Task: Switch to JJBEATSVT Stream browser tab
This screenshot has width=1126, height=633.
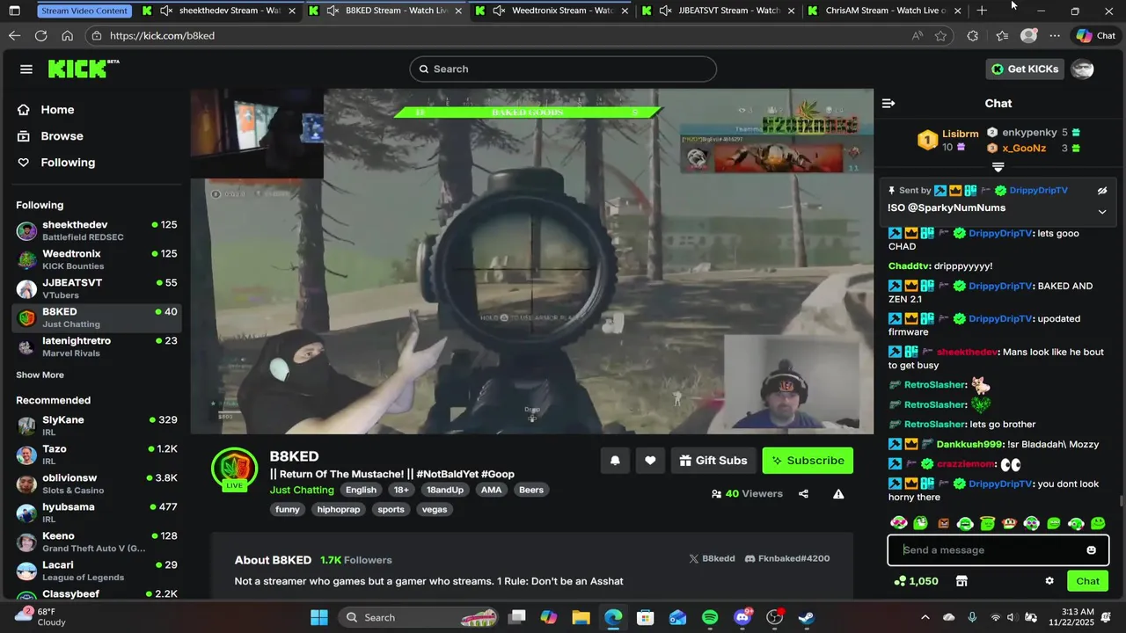Action: [720, 11]
